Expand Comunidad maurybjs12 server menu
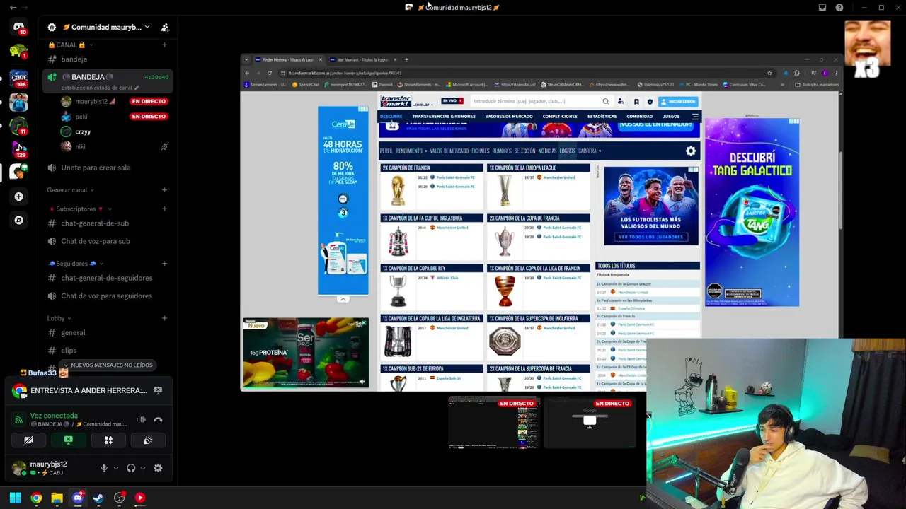Image resolution: width=906 pixels, height=509 pixels. point(147,27)
